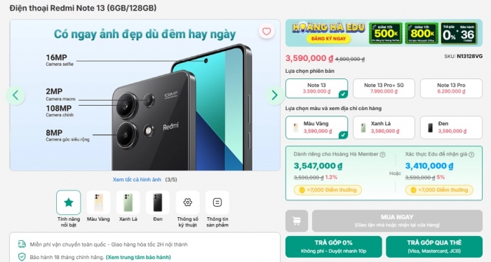491x262 pixels.
Task: Choose the Xanh Lá color option
Action: click(x=384, y=127)
